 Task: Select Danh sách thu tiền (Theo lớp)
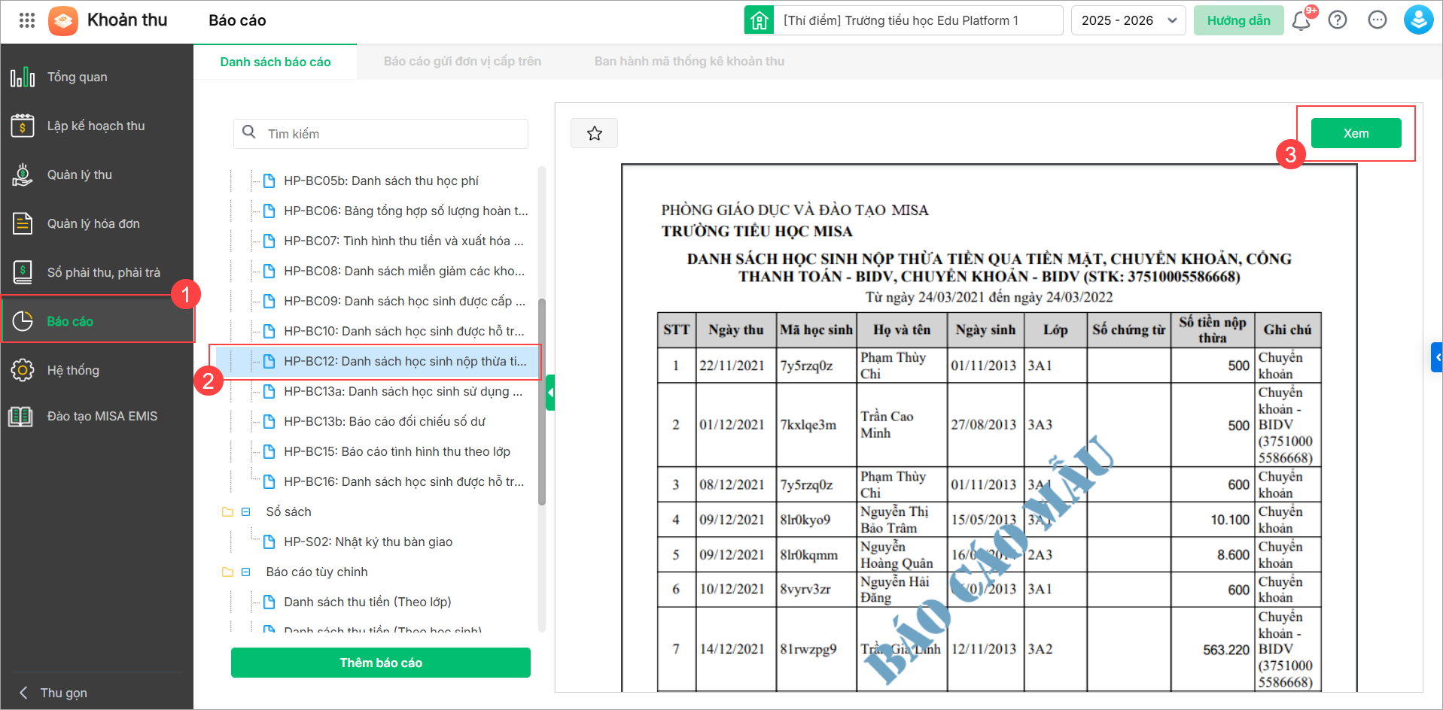pyautogui.click(x=367, y=602)
